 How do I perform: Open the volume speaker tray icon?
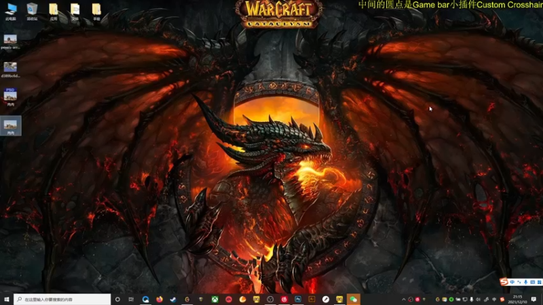(479, 300)
